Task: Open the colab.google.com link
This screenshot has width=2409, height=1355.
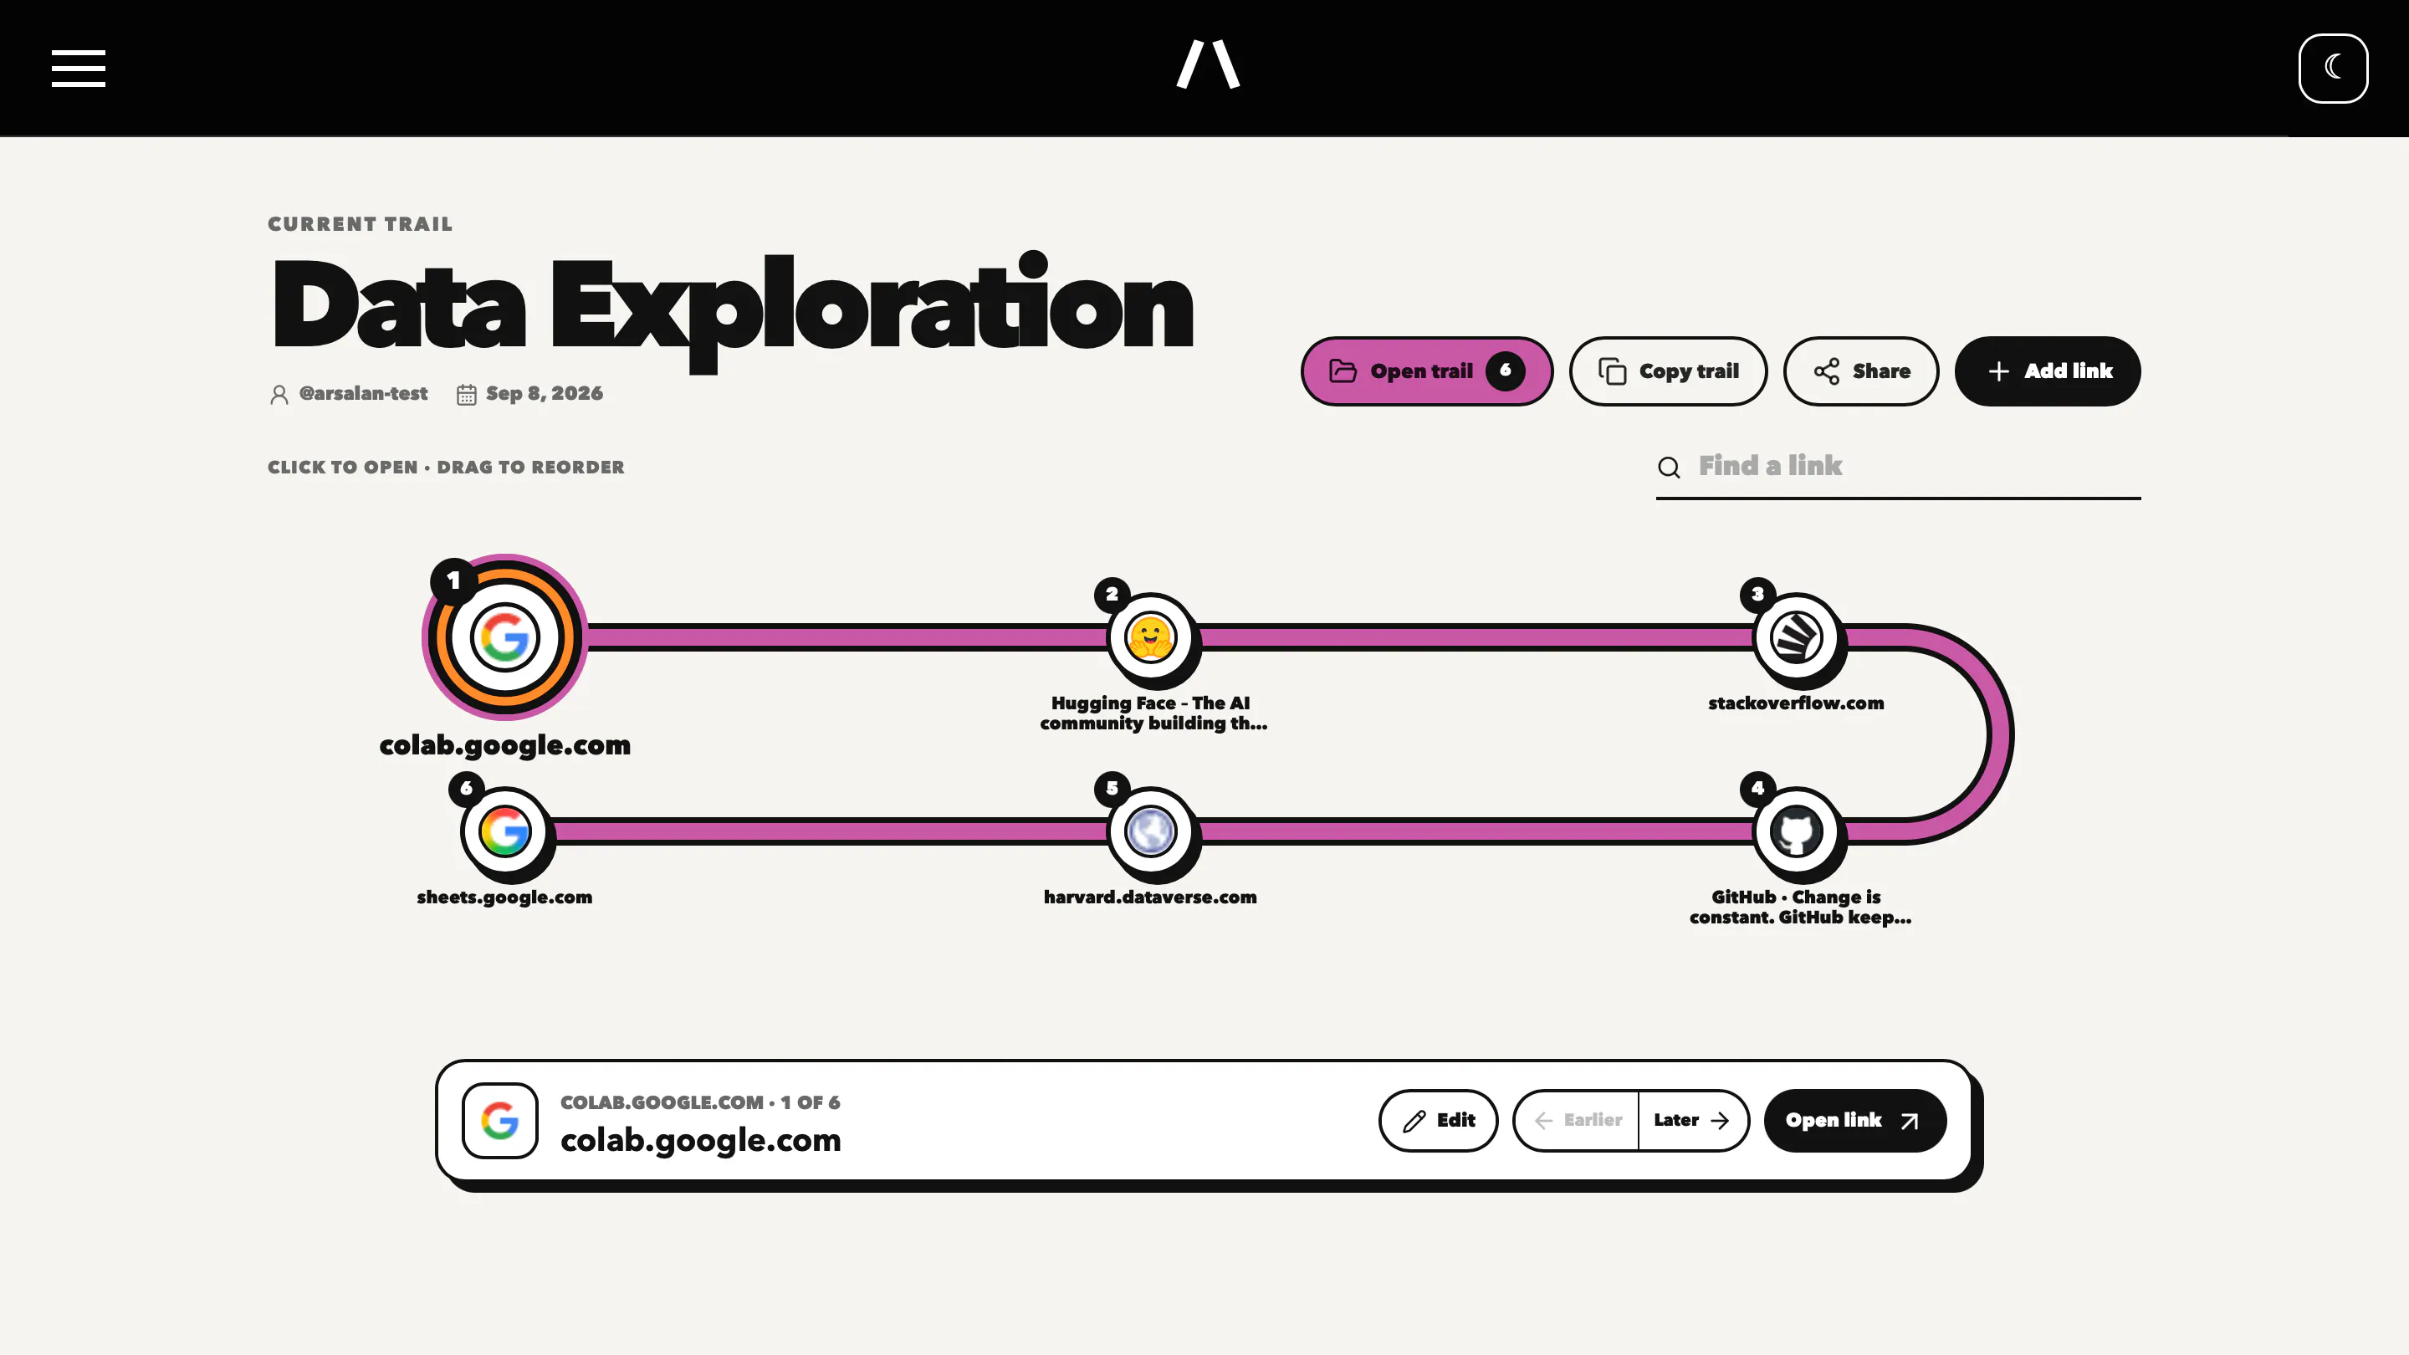Action: point(1854,1120)
